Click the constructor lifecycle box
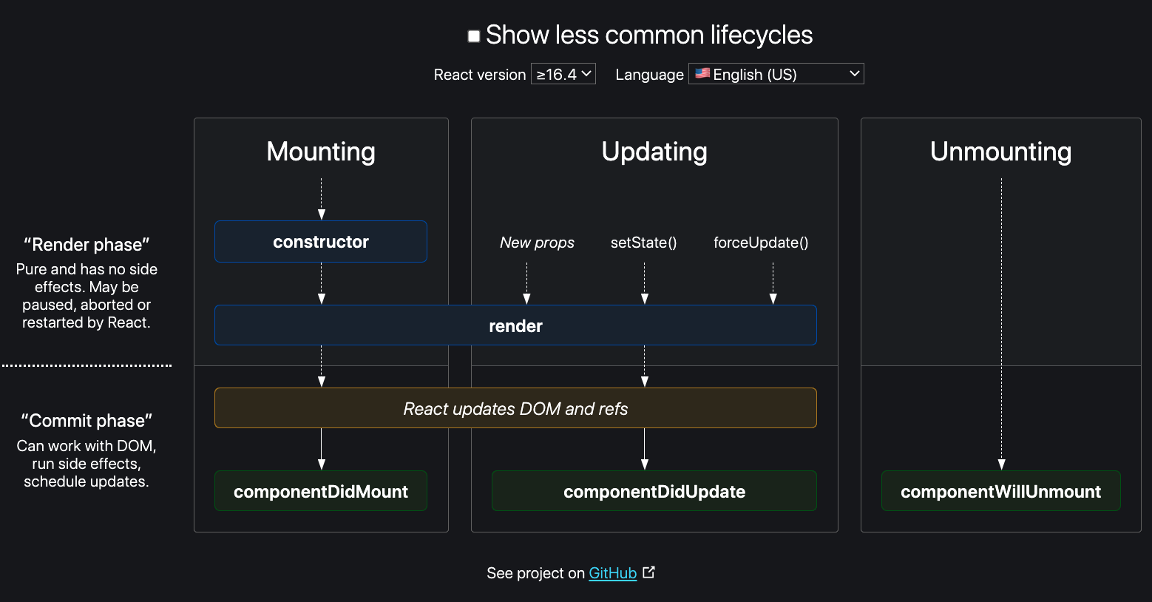 321,242
